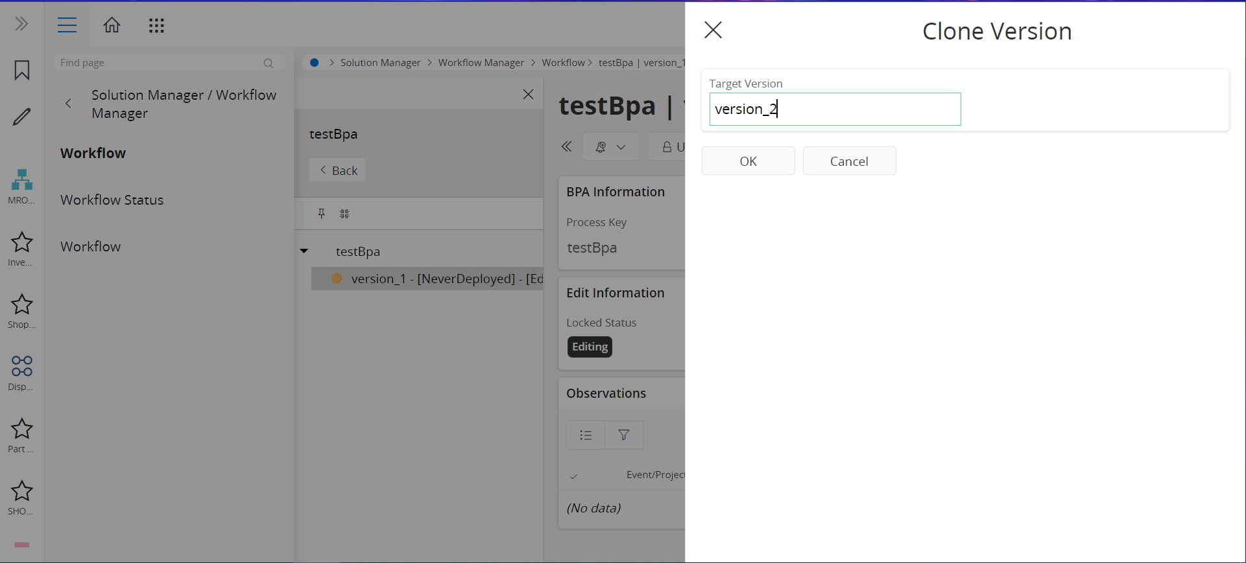
Task: Click the pencil edit icon in sidebar
Action: [x=22, y=117]
